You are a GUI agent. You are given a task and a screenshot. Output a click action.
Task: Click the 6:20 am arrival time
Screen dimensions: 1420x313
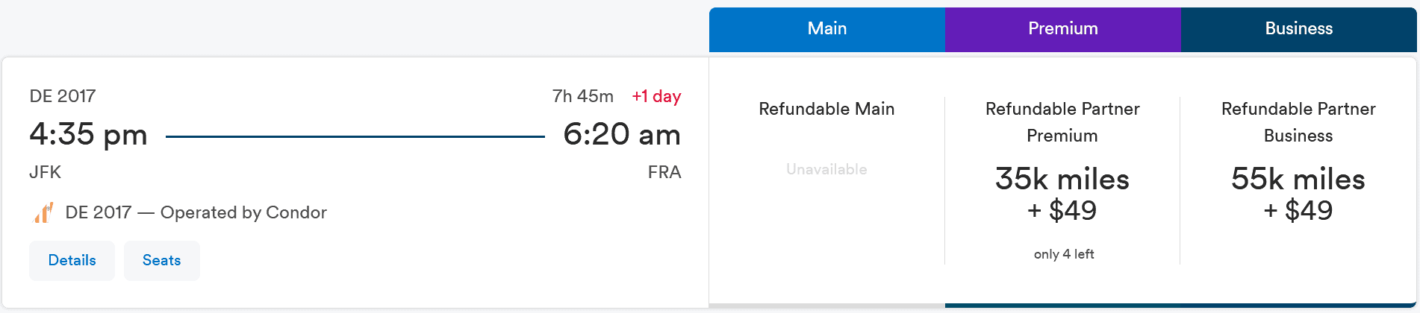tap(621, 135)
